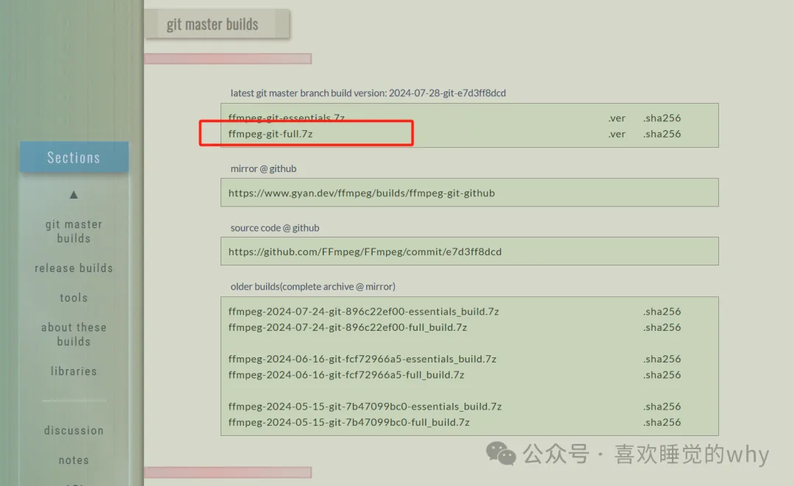The height and width of the screenshot is (486, 794).
Task: Click the mirror @ github label
Action: pos(263,168)
